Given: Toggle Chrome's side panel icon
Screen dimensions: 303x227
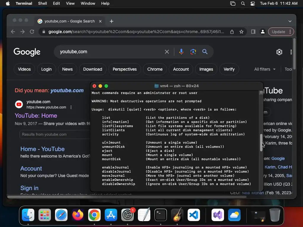Looking at the screenshot, I should click(x=253, y=32).
